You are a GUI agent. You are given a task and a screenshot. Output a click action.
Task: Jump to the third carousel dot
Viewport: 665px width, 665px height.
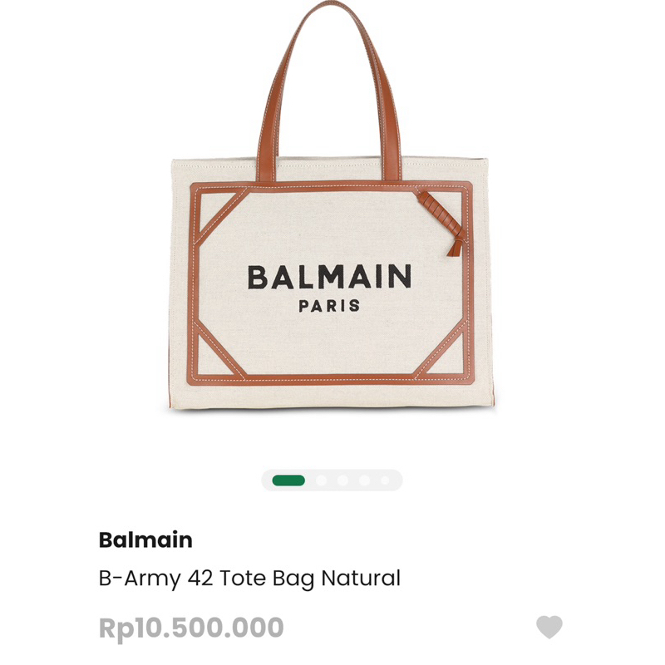point(342,480)
